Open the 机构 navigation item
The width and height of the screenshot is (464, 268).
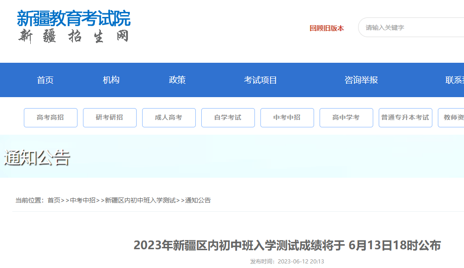[x=111, y=80]
